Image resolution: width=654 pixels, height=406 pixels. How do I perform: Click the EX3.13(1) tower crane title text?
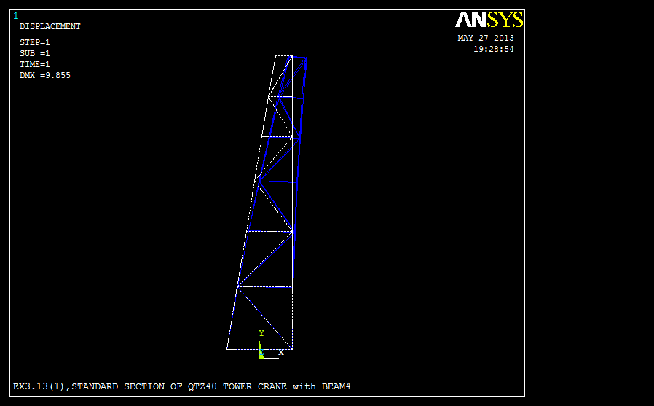182,386
